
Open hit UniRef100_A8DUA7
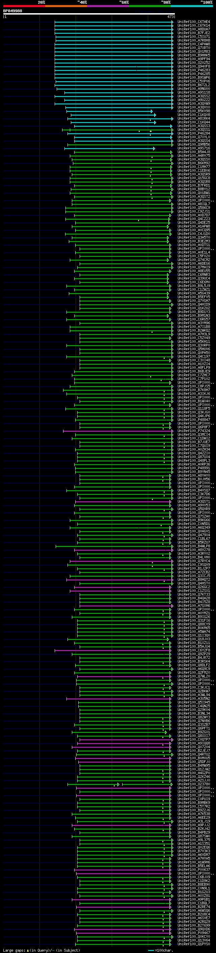[194, 29]
